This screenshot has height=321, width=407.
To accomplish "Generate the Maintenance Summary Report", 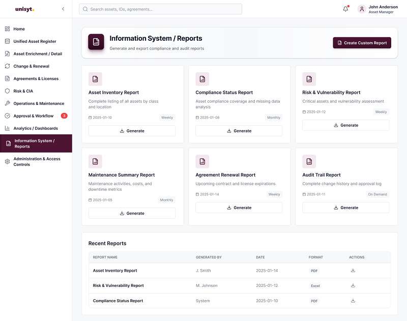I will pos(132,213).
